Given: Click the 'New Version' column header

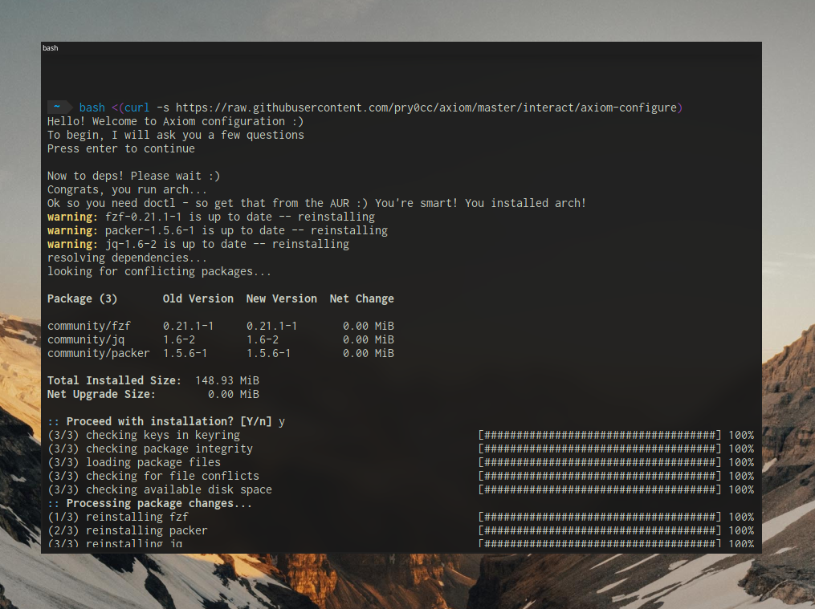Looking at the screenshot, I should point(281,298).
